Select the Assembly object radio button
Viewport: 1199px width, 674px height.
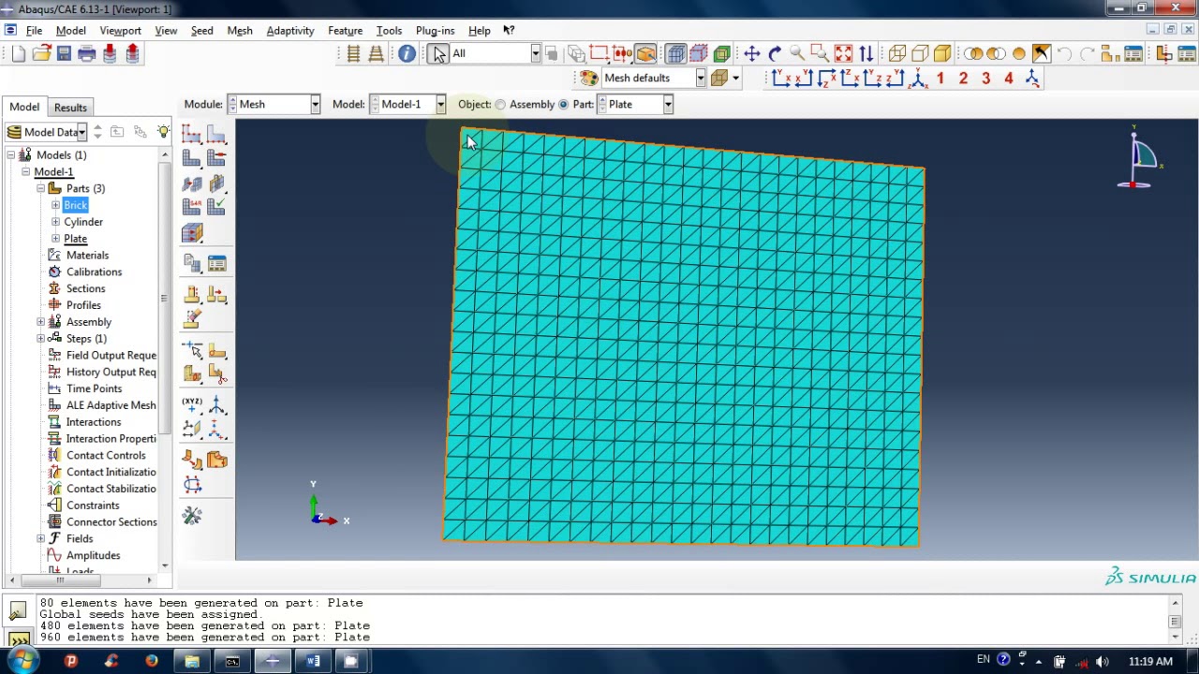pyautogui.click(x=500, y=104)
